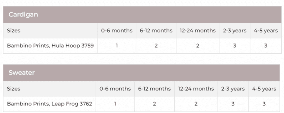Click the Cardigan 12-24 months column header
The width and height of the screenshot is (284, 113).
pos(197,31)
